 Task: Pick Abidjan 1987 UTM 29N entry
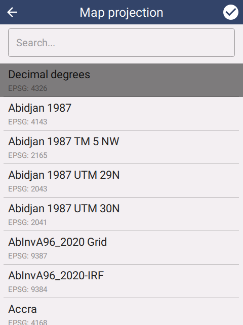point(121,181)
